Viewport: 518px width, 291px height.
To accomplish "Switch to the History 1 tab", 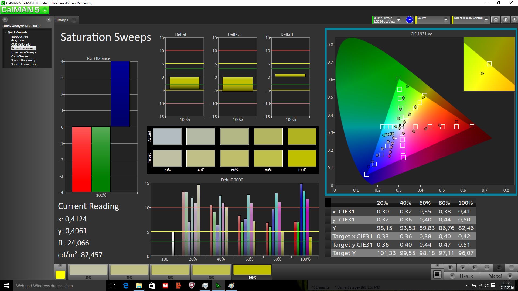I will click(x=62, y=20).
